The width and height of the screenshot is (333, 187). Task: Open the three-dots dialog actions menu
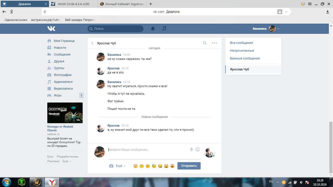click(214, 43)
